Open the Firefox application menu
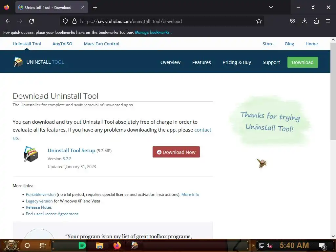The image size is (336, 252). (x=328, y=21)
